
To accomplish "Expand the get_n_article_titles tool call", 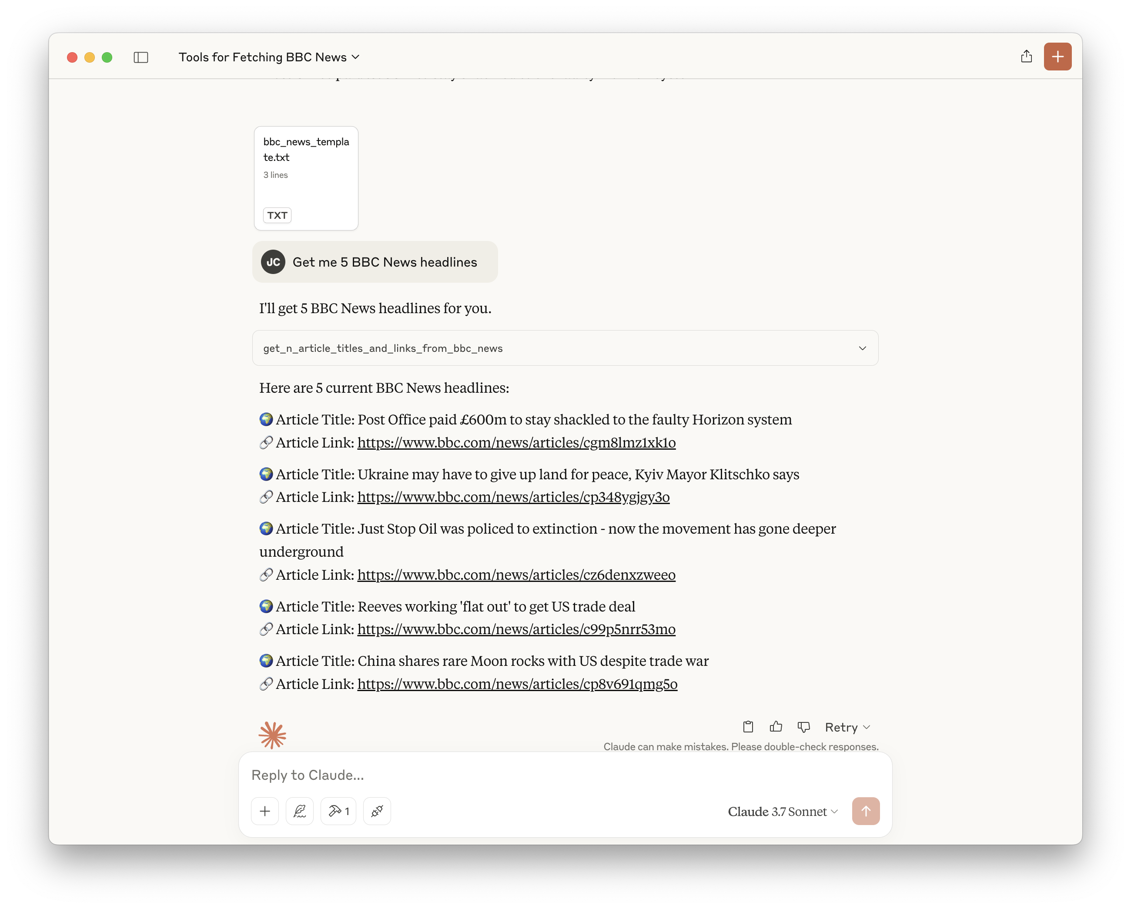I will point(565,348).
